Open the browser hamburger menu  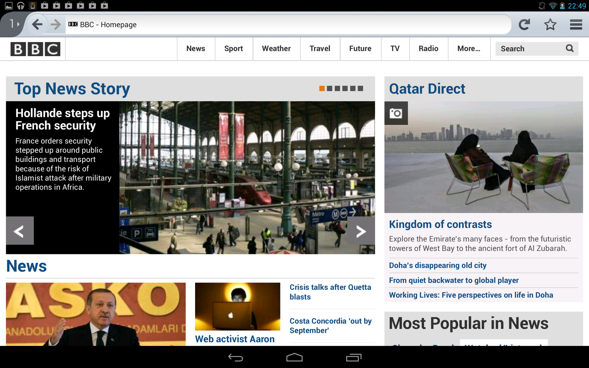click(x=576, y=24)
